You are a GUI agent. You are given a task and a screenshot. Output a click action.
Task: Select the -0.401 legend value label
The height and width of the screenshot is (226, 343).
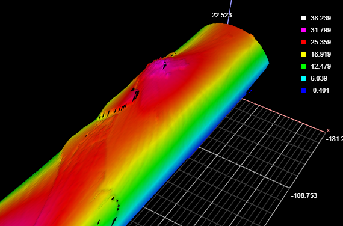tap(320, 90)
